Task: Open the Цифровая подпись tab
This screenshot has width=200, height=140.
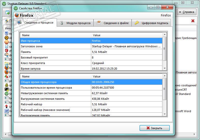Action: [151, 23]
